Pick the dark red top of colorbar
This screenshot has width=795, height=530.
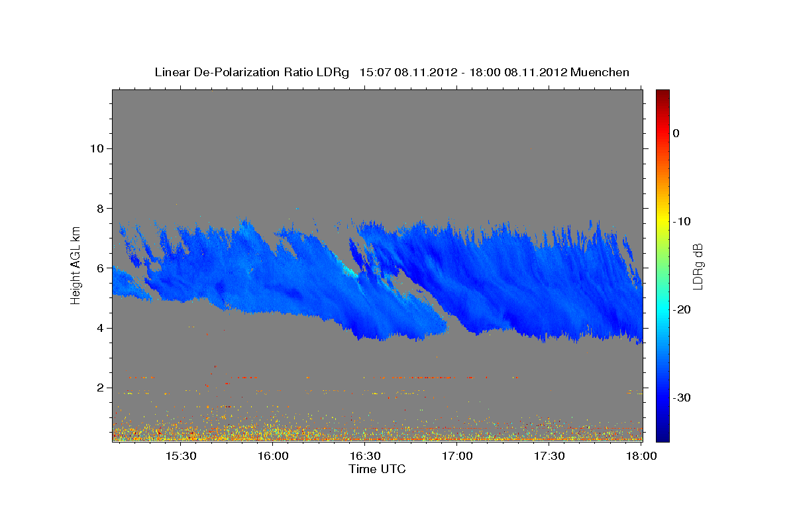(x=662, y=95)
